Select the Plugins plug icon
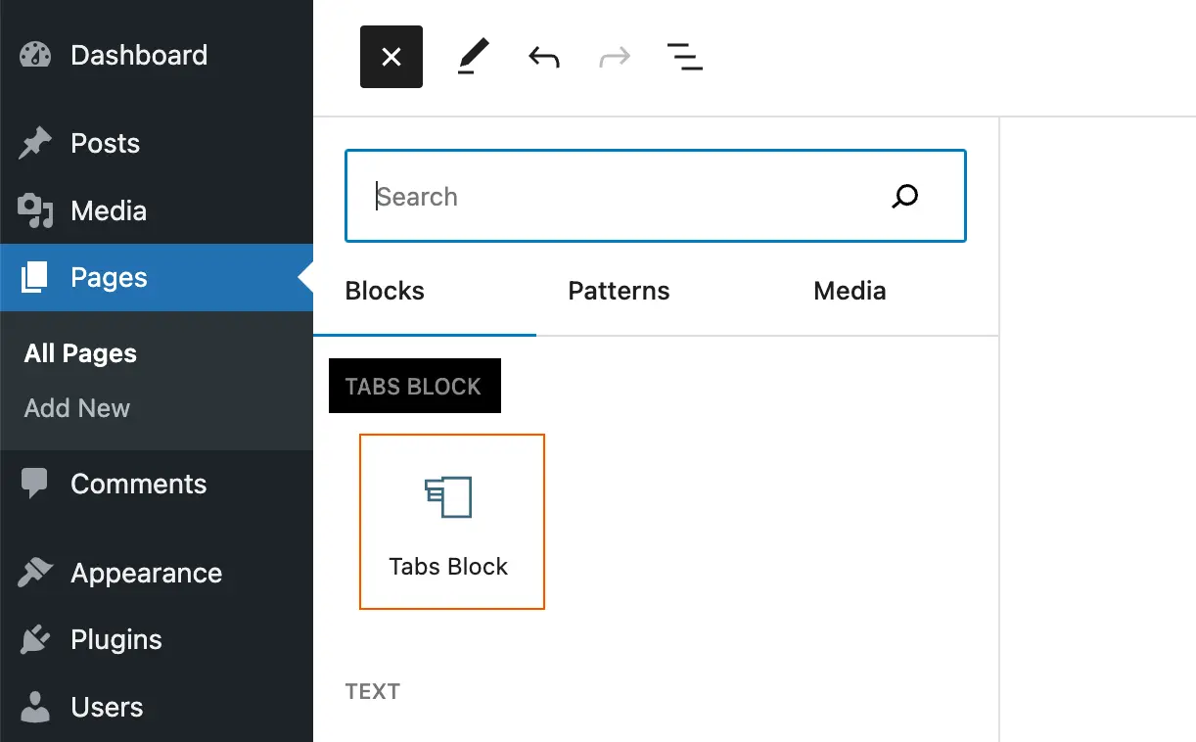1196x742 pixels. point(34,639)
